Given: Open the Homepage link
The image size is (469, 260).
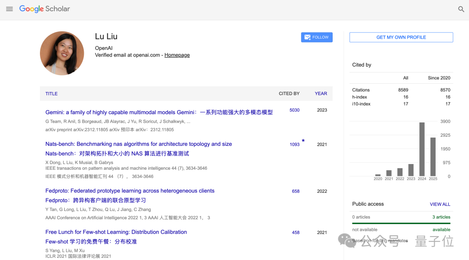Looking at the screenshot, I should pos(177,55).
